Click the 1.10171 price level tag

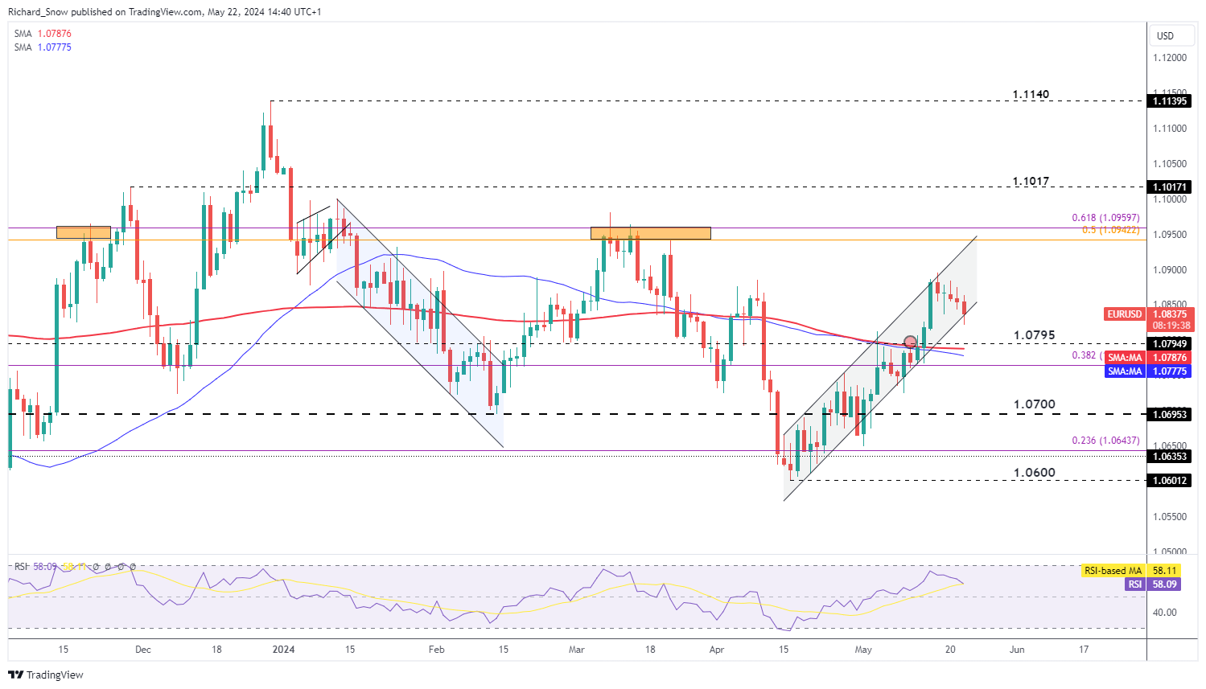(1170, 187)
